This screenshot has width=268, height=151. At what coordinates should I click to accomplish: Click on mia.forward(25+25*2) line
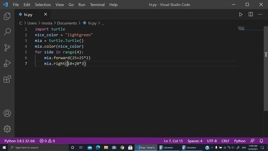pyautogui.click(x=67, y=58)
